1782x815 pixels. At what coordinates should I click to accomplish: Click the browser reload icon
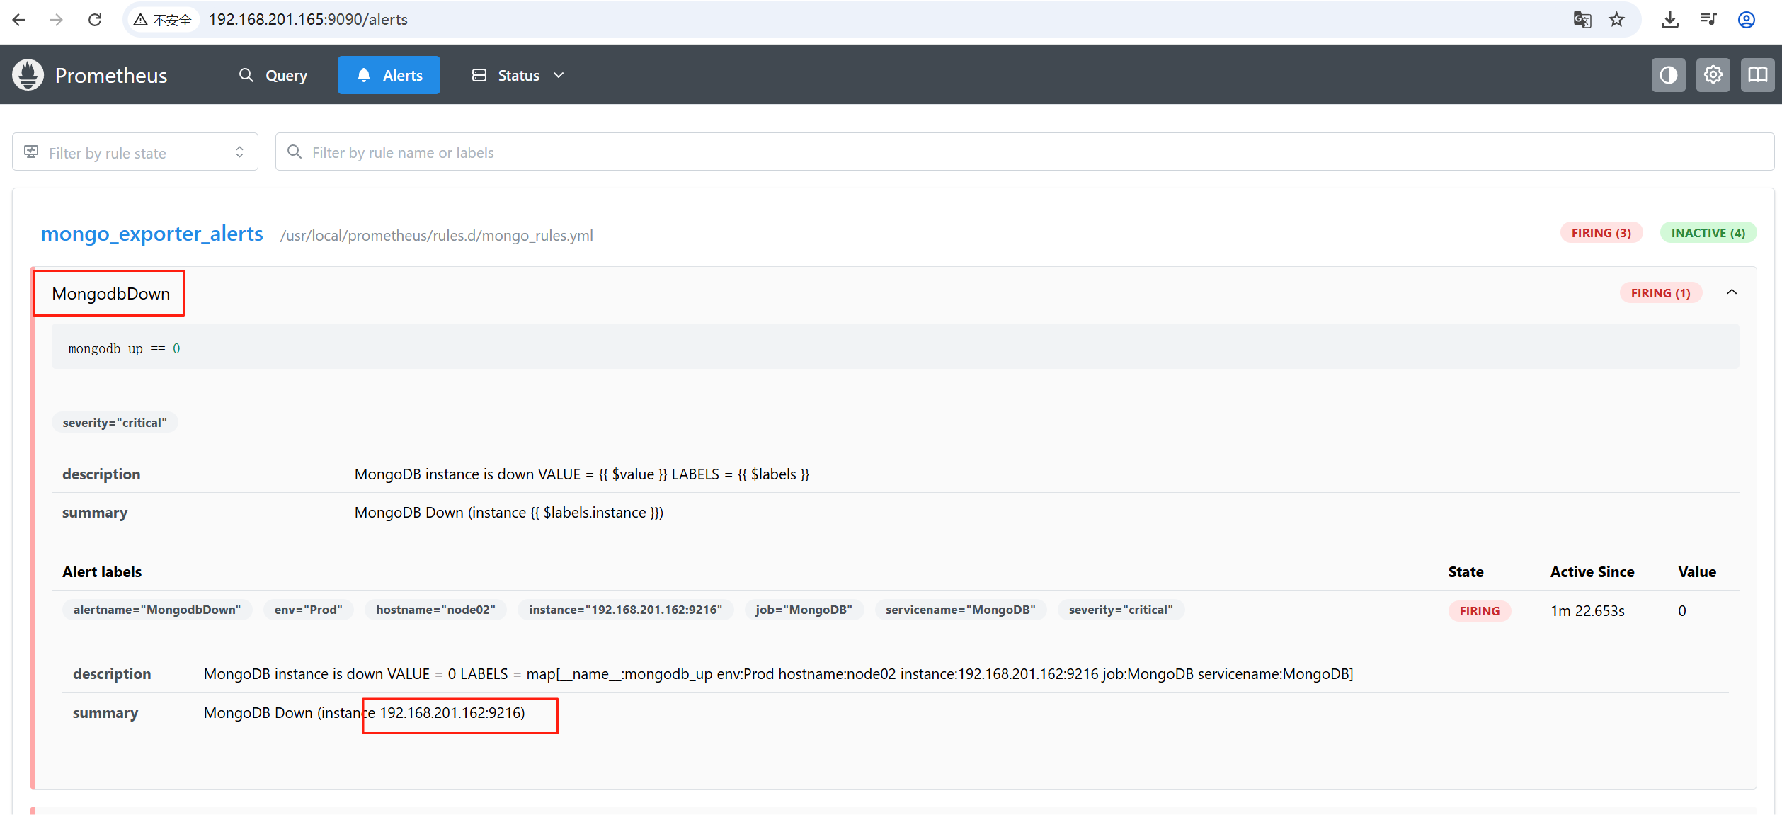click(95, 20)
